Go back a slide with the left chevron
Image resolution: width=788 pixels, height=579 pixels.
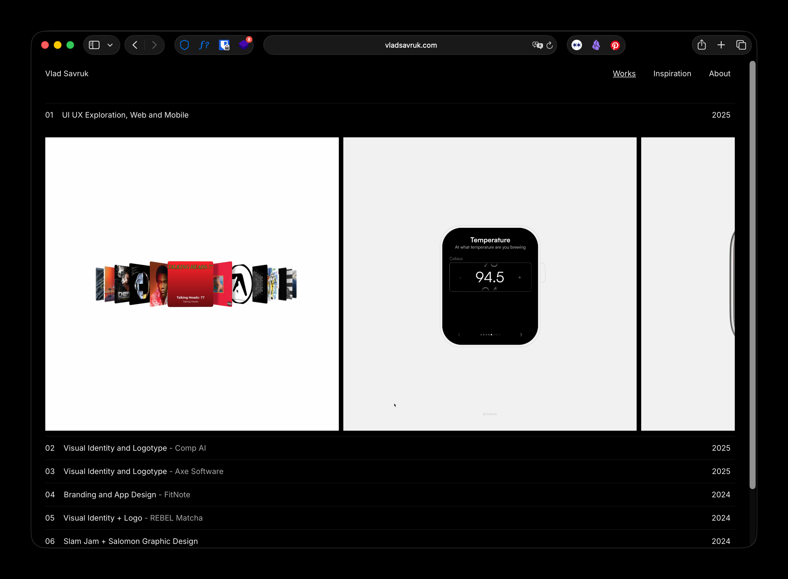point(459,335)
